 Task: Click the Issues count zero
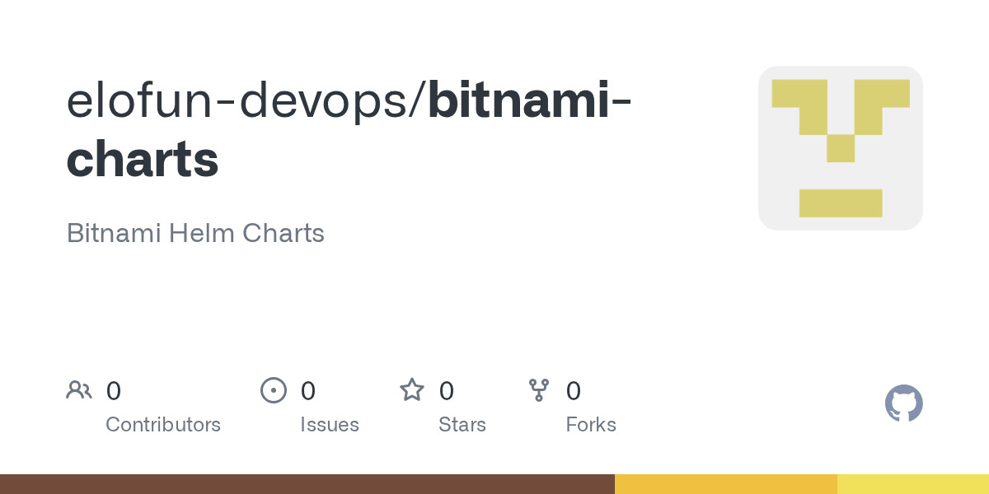pos(308,391)
